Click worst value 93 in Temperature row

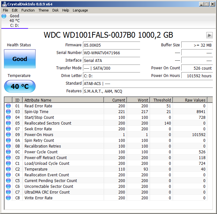point(146,169)
